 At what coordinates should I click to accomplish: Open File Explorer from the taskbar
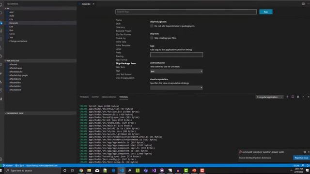(89, 171)
